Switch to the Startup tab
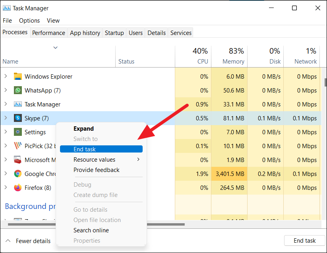 (114, 33)
